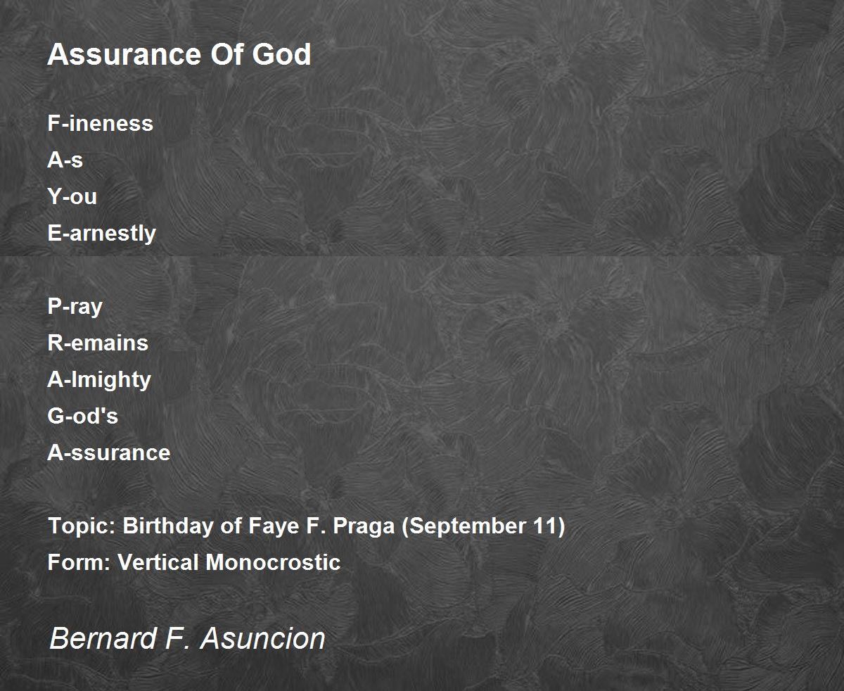The height and width of the screenshot is (691, 844).
Task: Click the line G-od's
Action: [82, 416]
